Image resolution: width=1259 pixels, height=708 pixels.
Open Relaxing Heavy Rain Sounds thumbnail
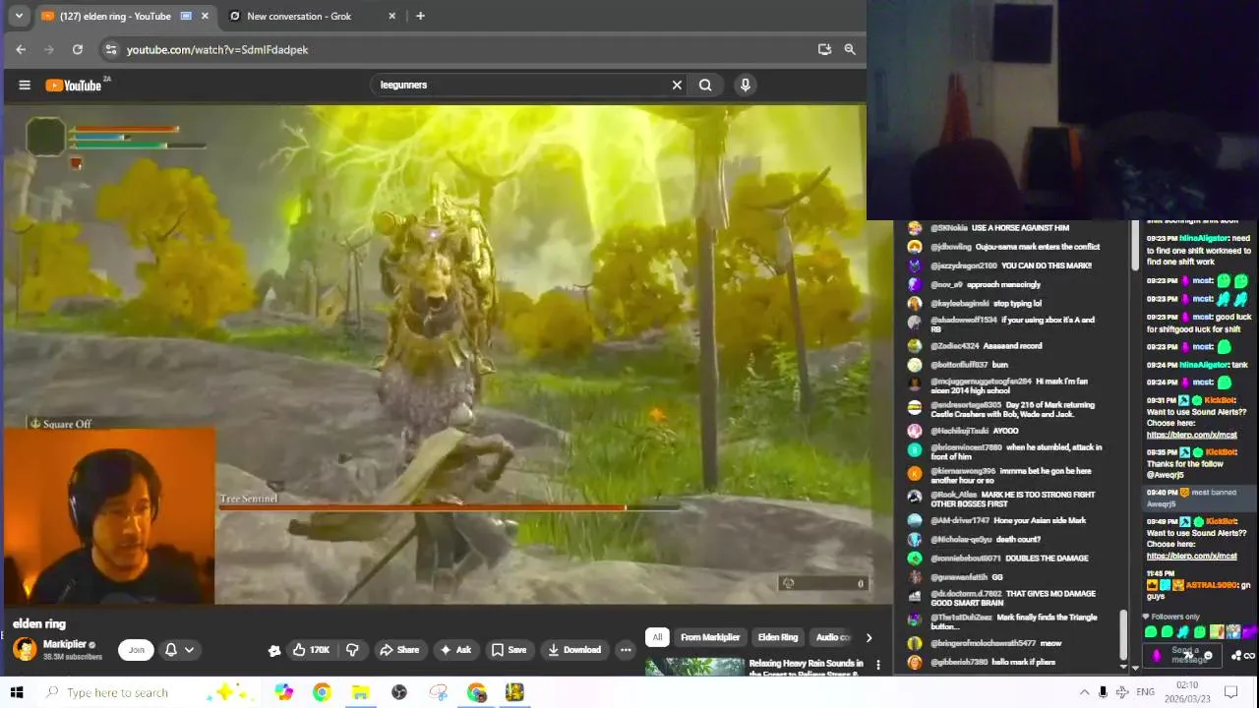point(695,667)
